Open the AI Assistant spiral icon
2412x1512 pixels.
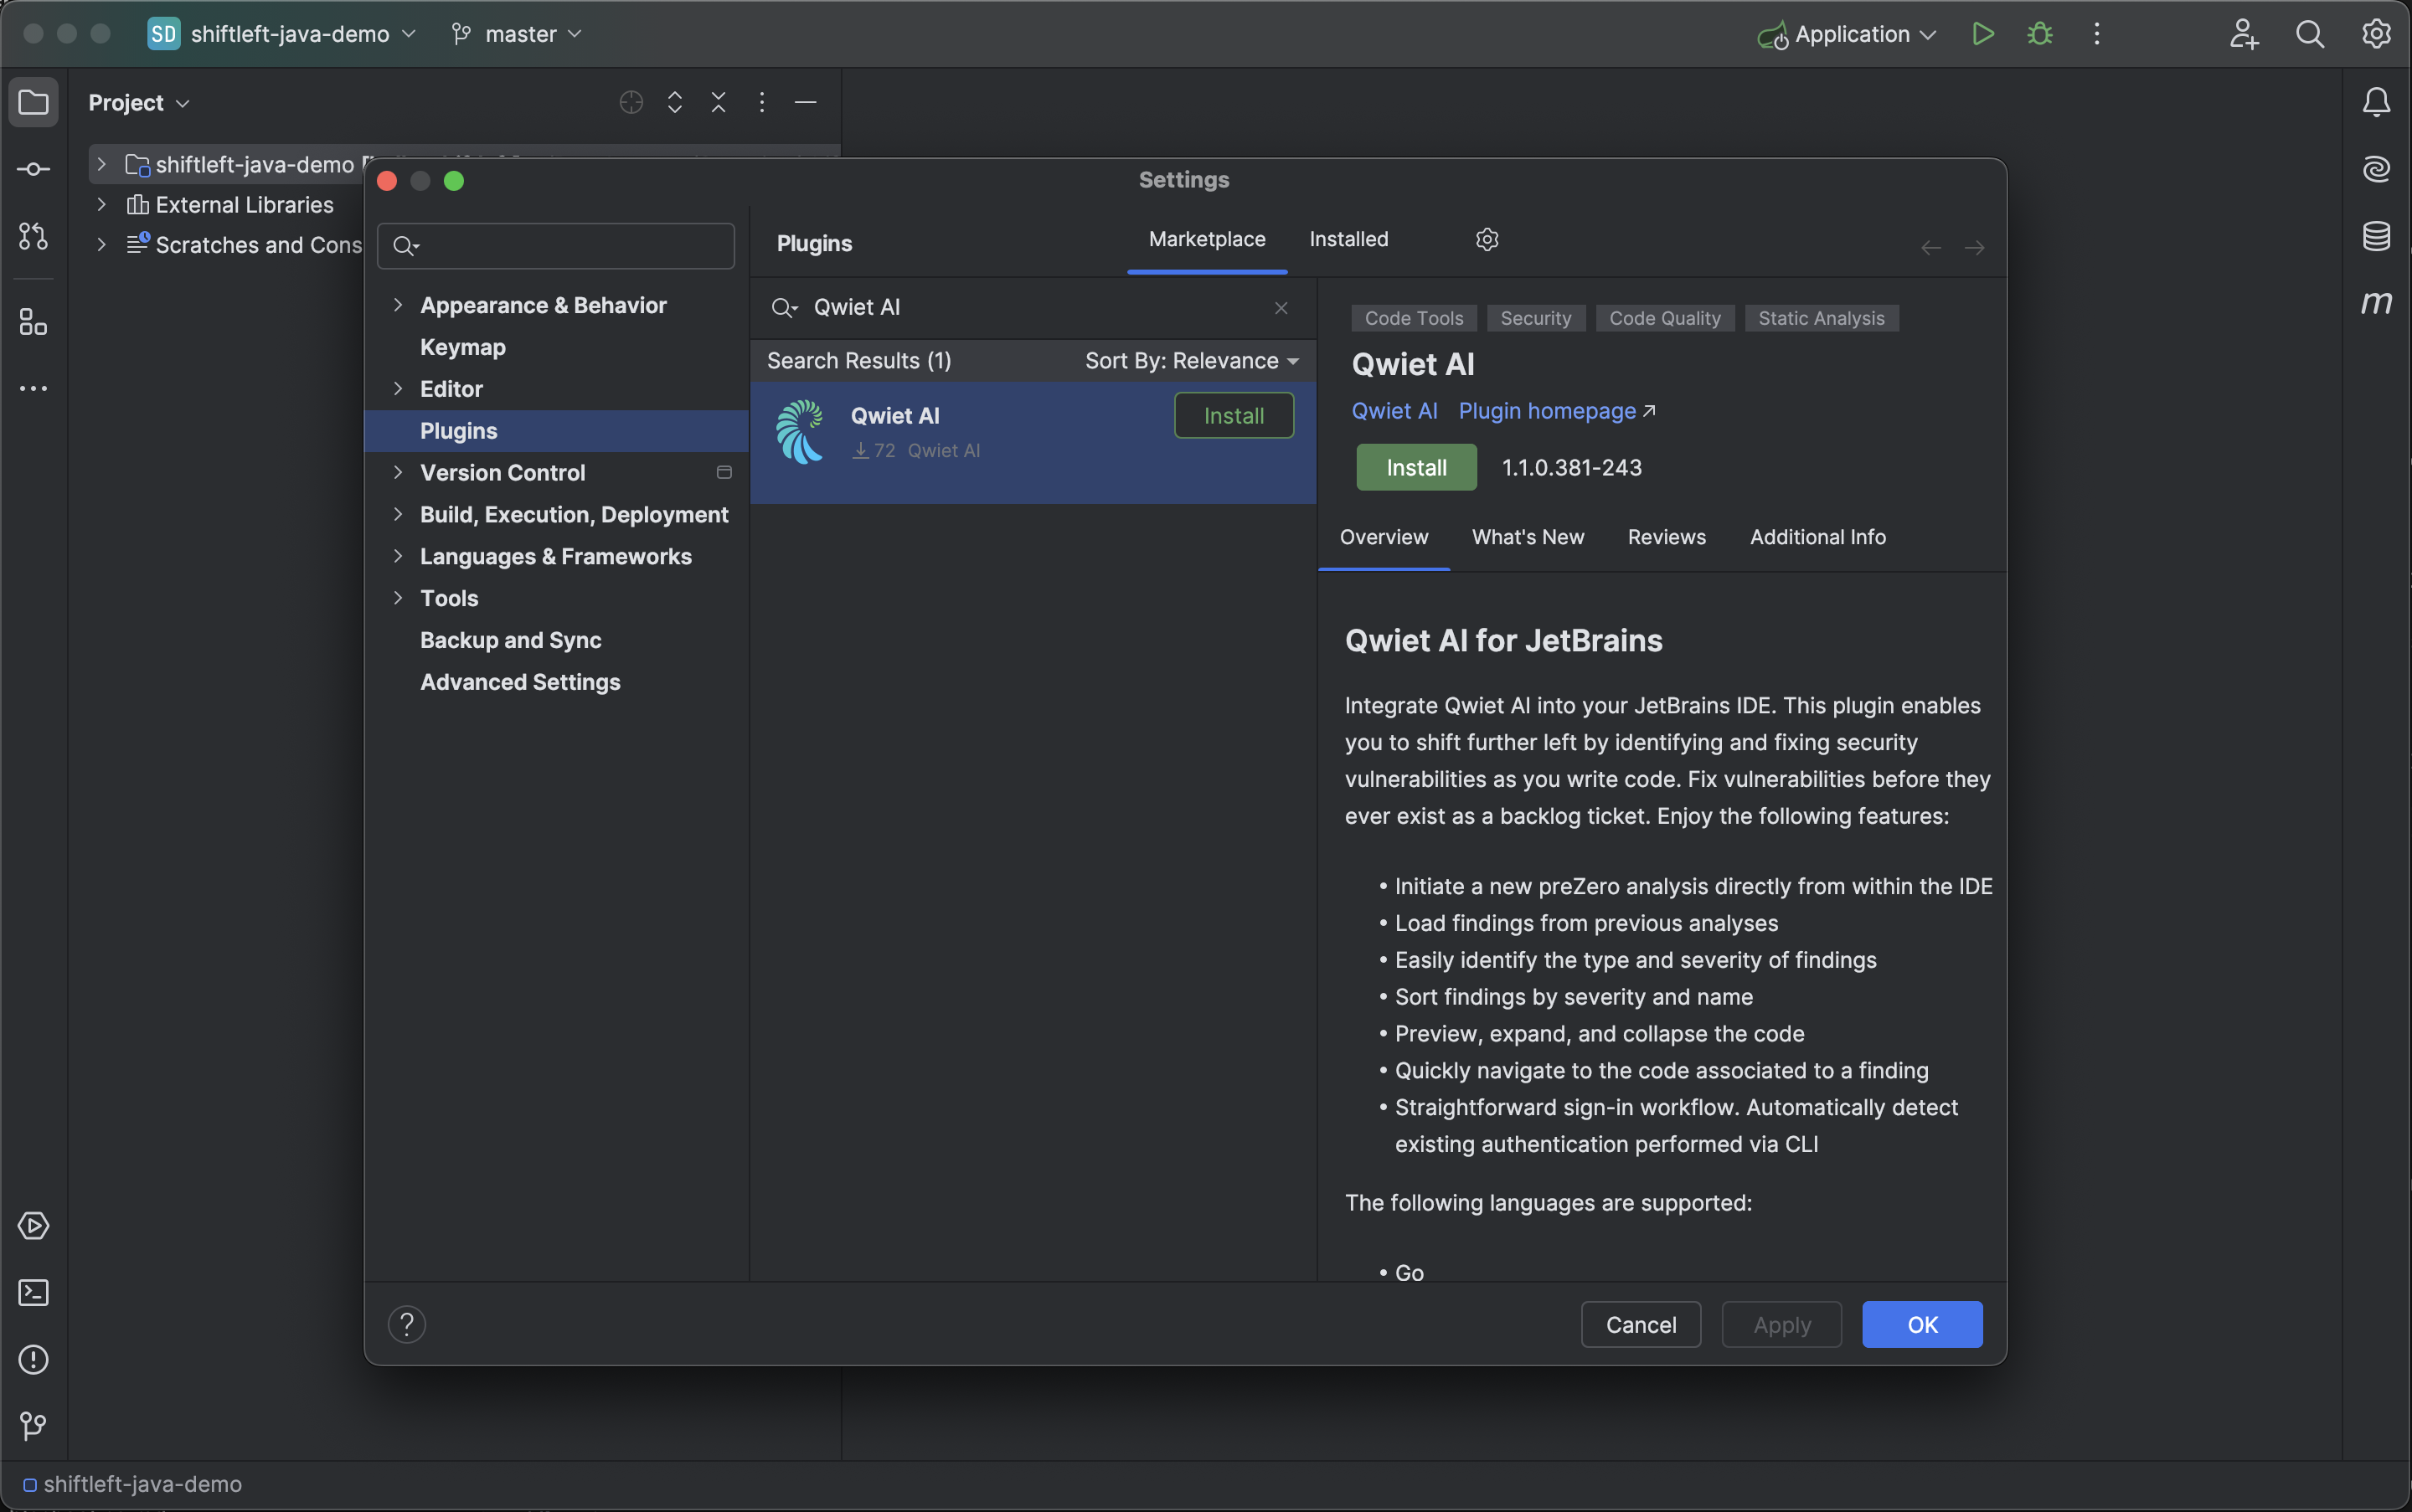[x=2376, y=169]
